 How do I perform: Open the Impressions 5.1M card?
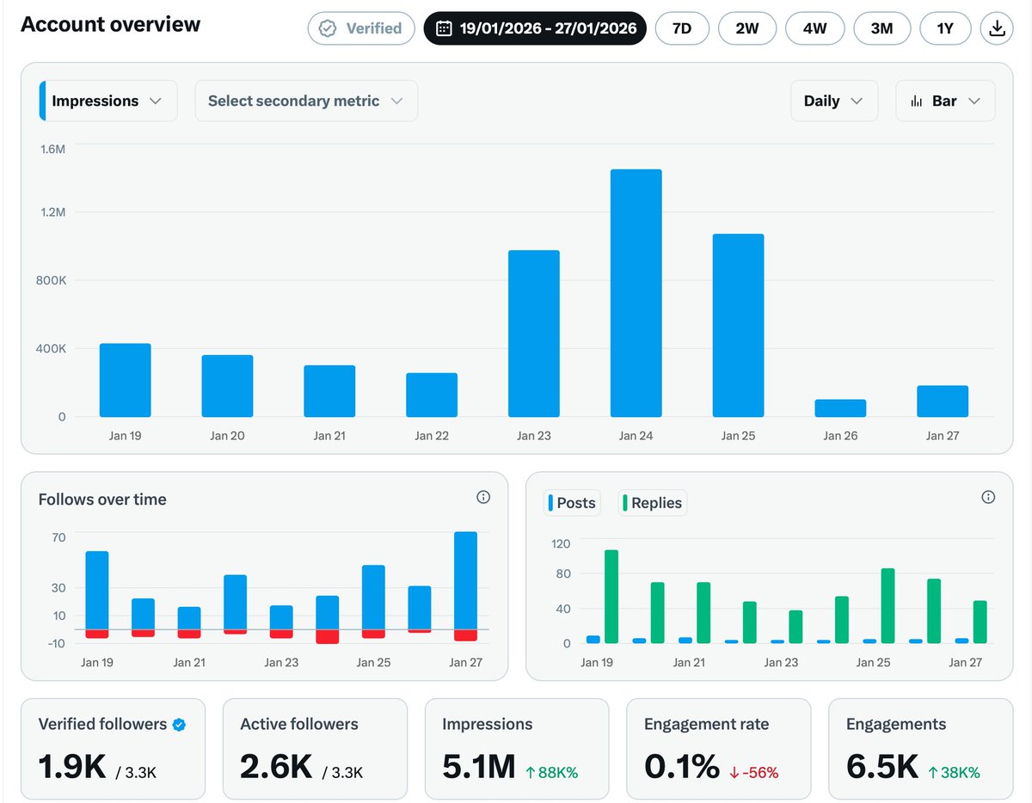pos(517,749)
